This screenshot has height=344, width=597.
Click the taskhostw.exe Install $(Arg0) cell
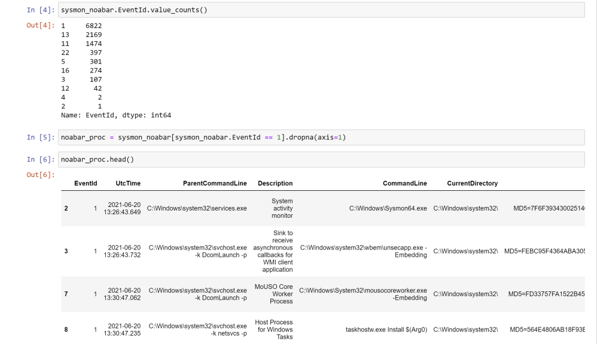tap(386, 328)
